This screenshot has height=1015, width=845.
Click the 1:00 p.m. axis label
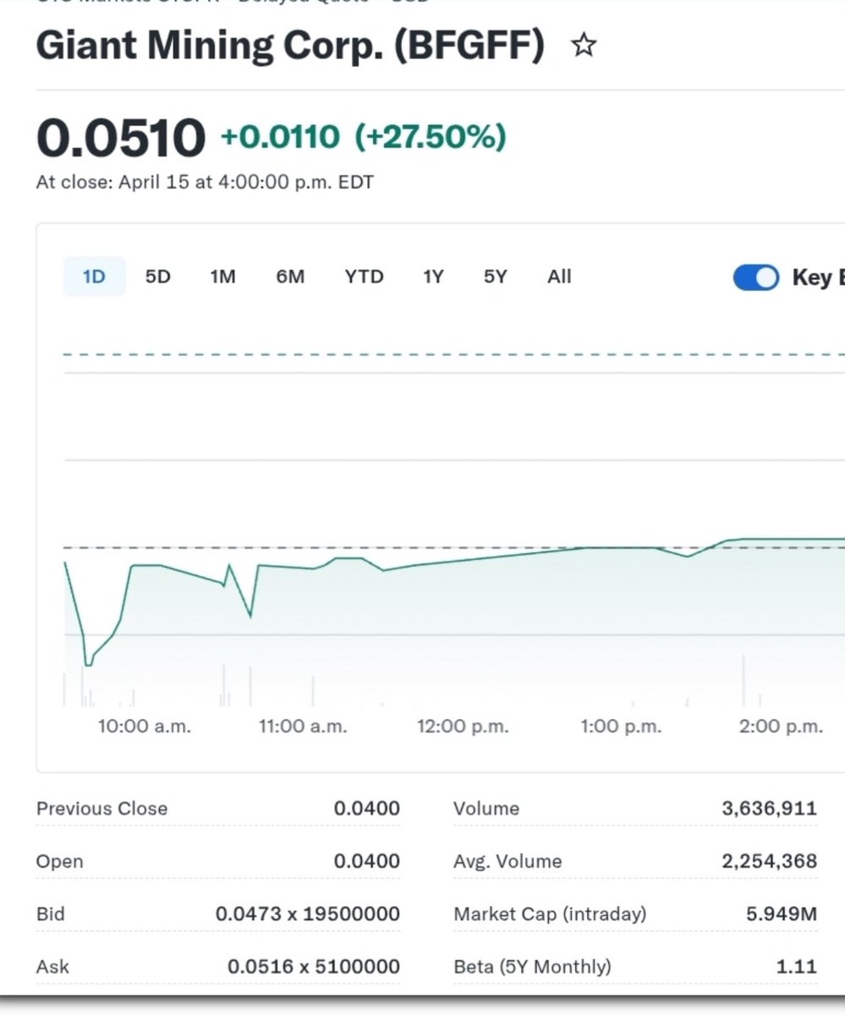point(621,727)
